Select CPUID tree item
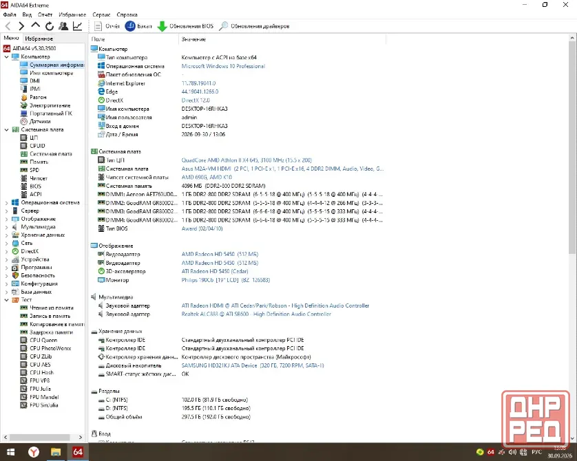The image size is (577, 461). (37, 146)
